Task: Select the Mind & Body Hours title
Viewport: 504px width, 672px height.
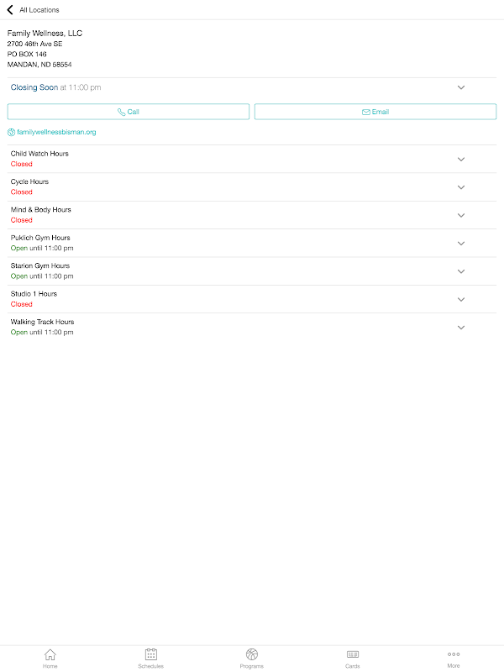Action: (40, 209)
